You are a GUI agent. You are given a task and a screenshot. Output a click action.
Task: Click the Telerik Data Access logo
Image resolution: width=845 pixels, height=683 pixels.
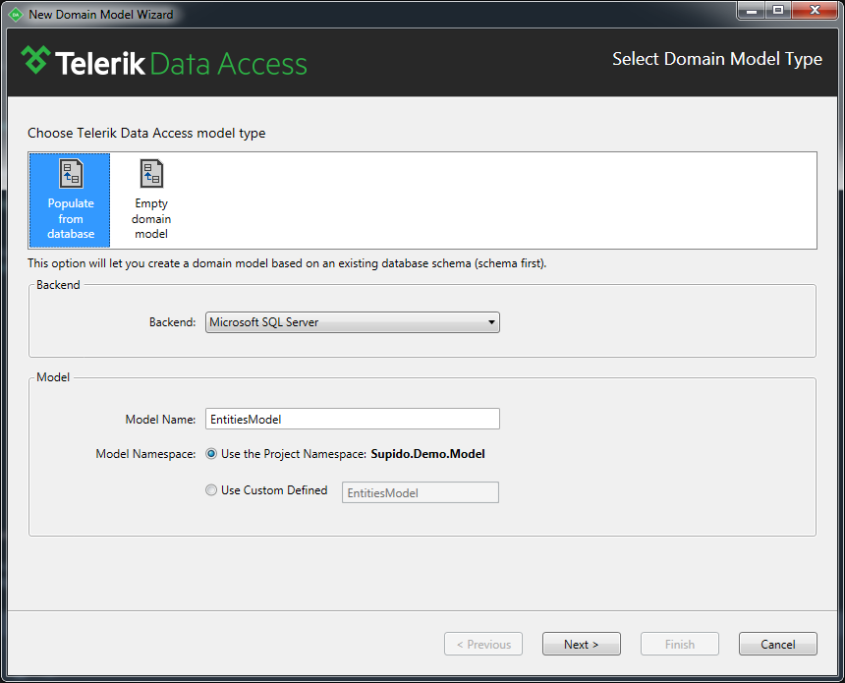pyautogui.click(x=164, y=62)
